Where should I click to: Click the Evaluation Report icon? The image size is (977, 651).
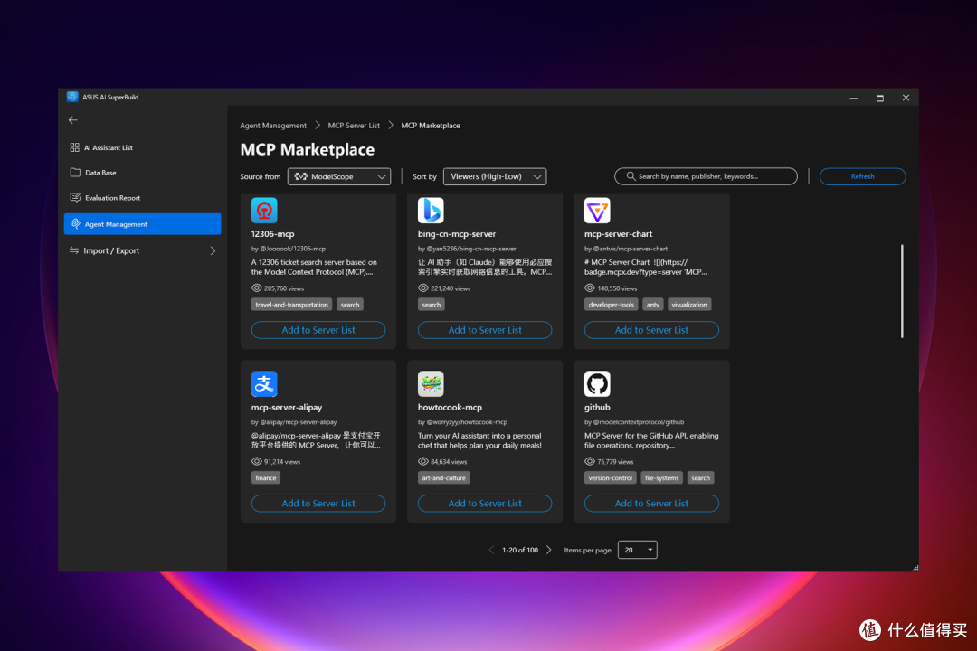(75, 197)
